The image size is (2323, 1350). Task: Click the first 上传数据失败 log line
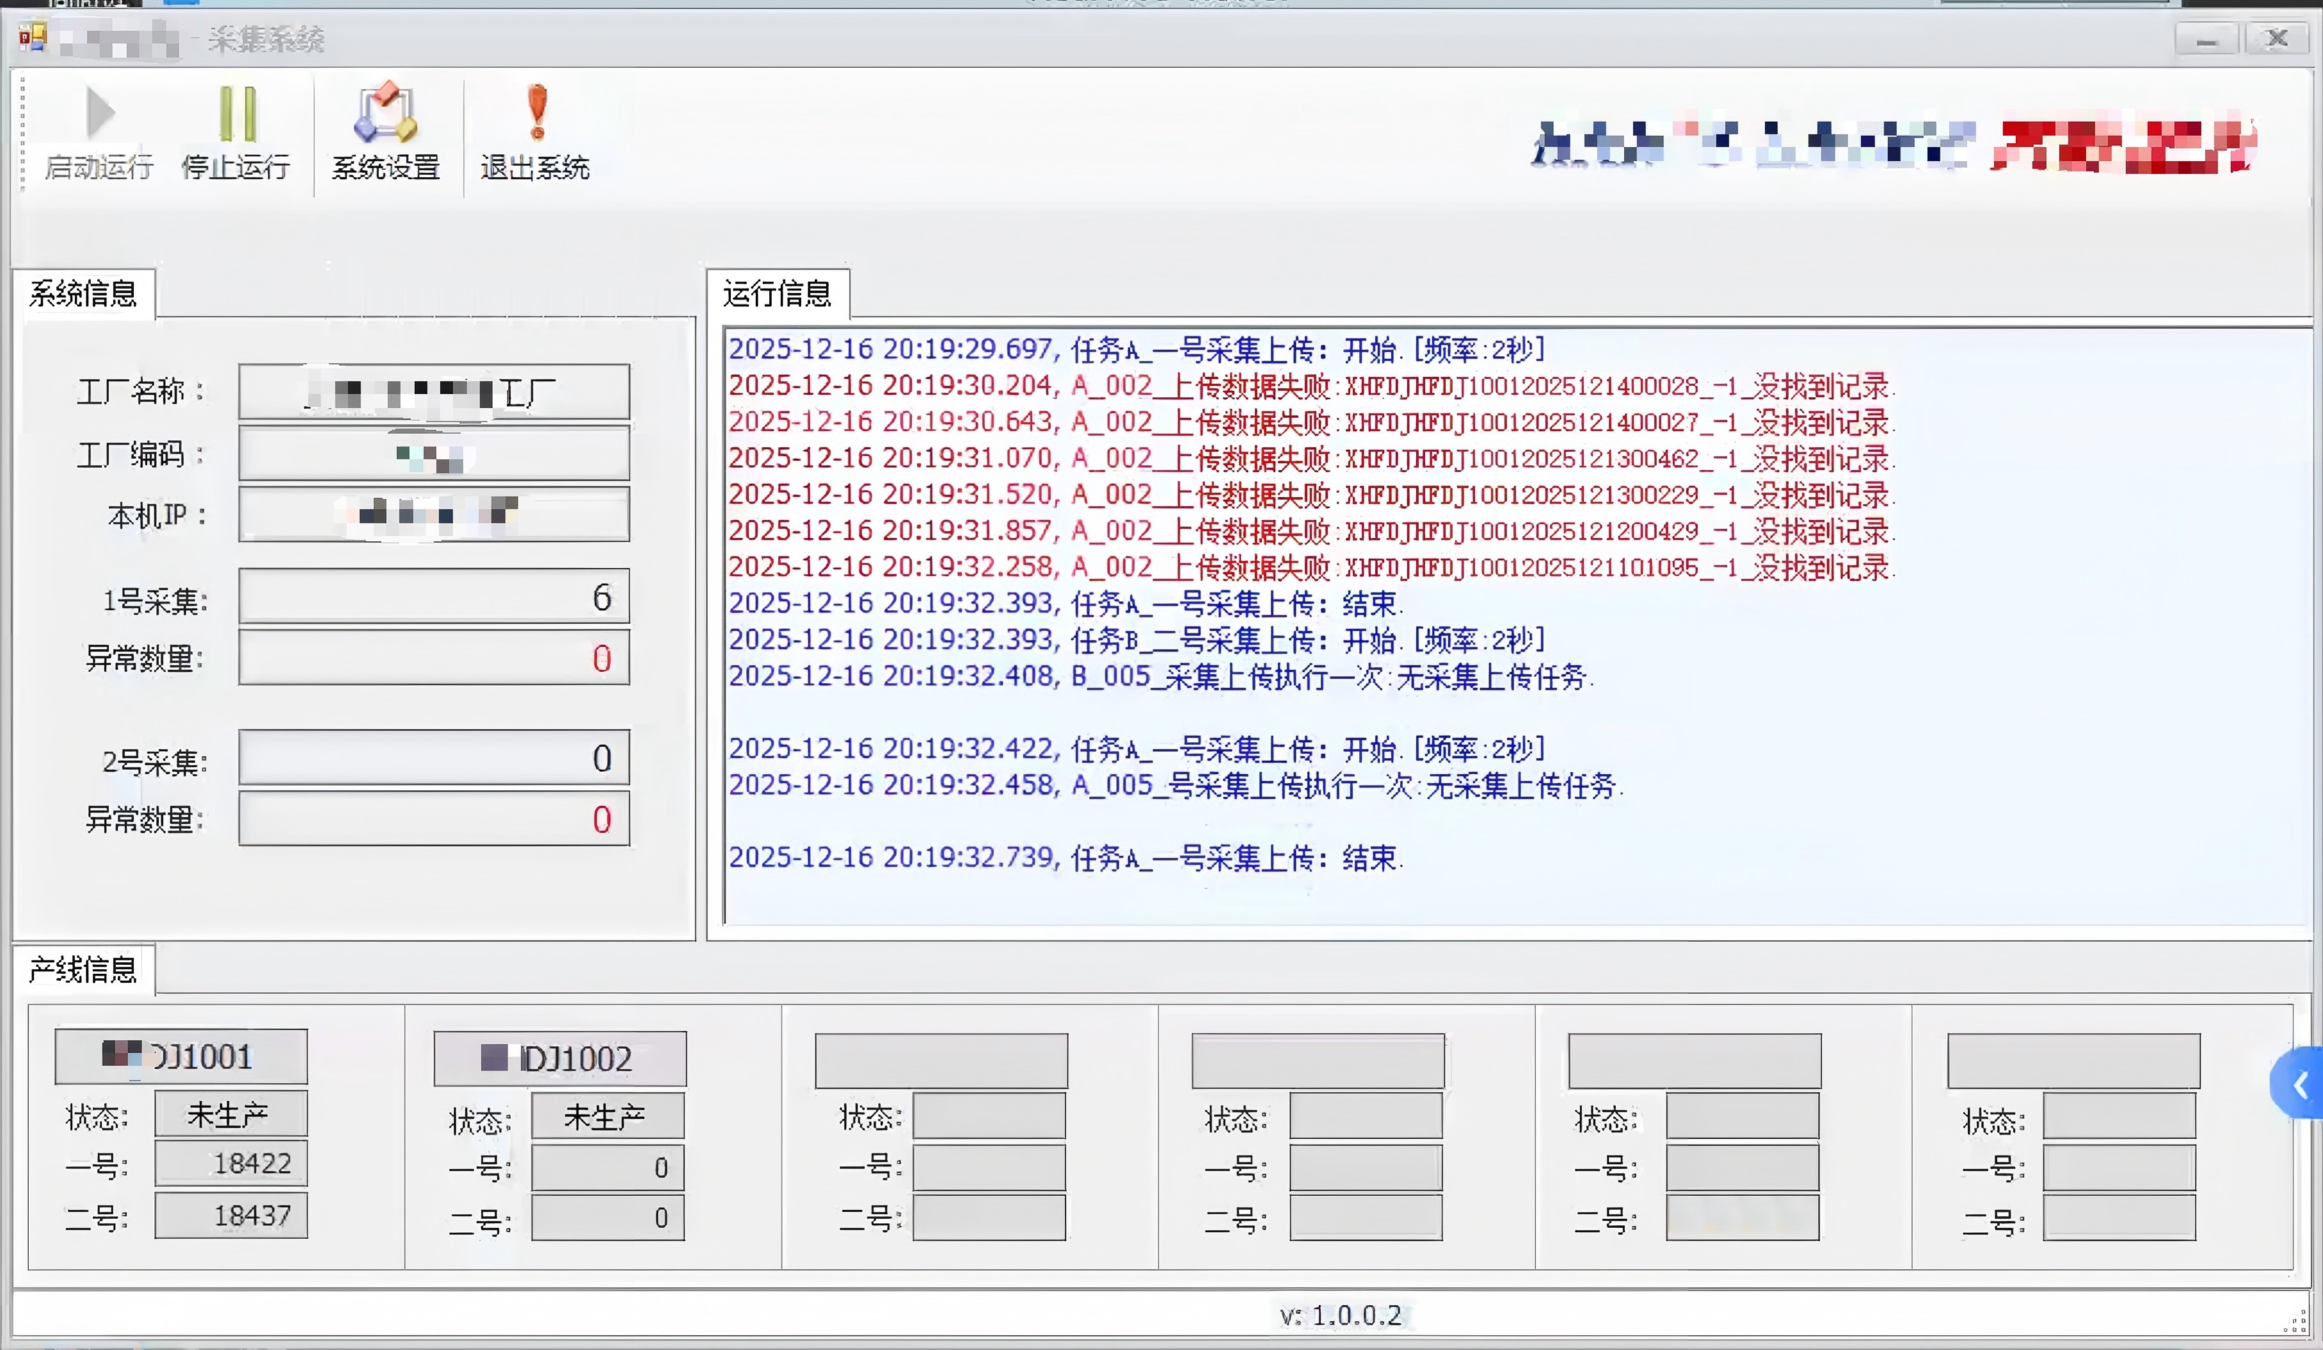[1309, 386]
